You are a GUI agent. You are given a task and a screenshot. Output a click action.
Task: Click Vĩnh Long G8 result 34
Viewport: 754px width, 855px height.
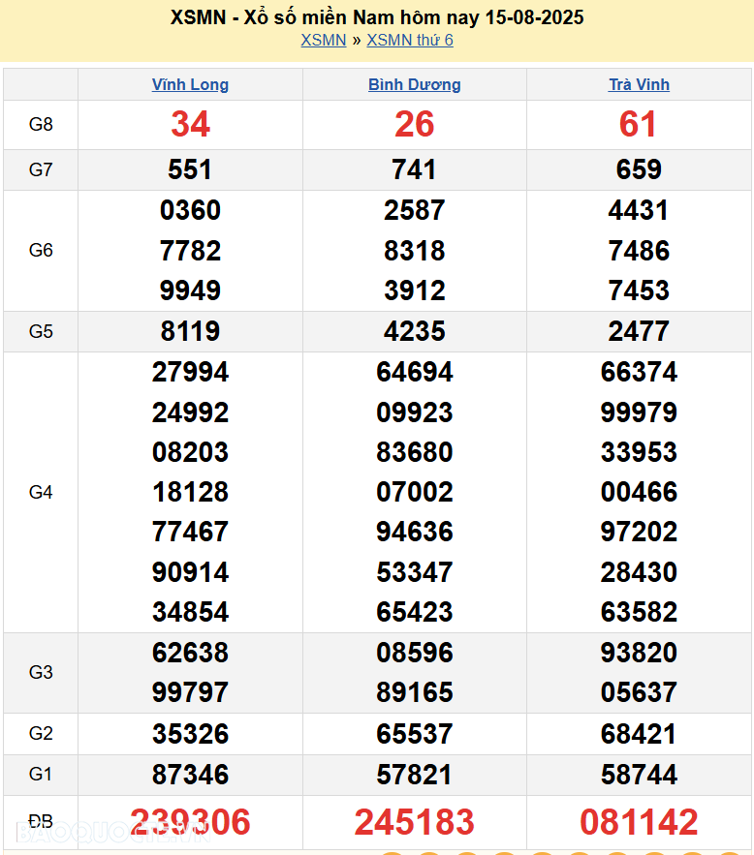(x=190, y=124)
